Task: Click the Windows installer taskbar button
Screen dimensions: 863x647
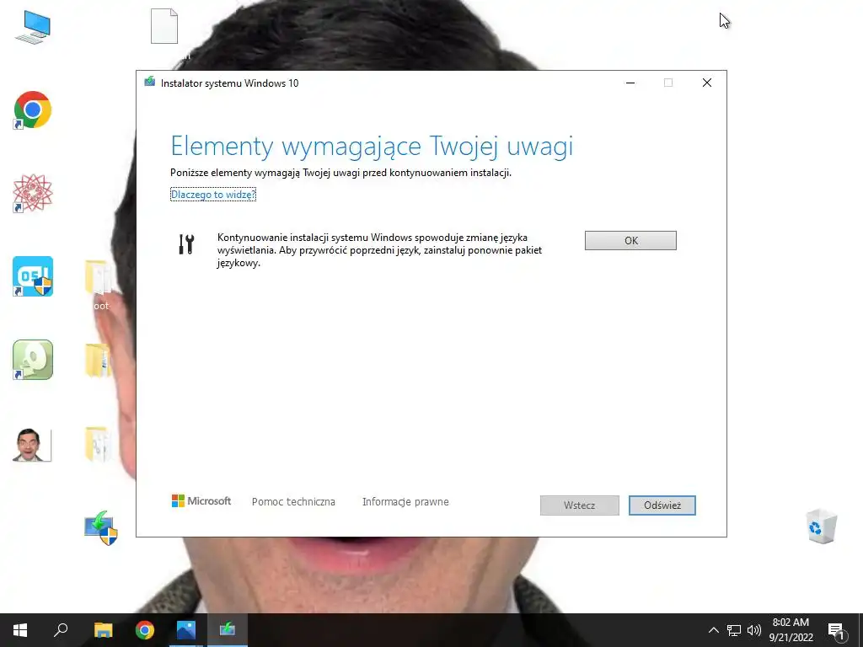Action: click(228, 630)
